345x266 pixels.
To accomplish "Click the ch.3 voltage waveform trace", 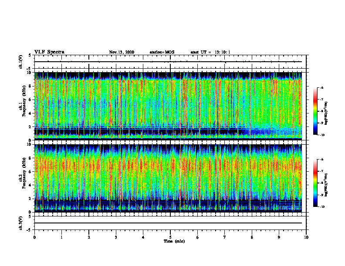I will click(168, 223).
